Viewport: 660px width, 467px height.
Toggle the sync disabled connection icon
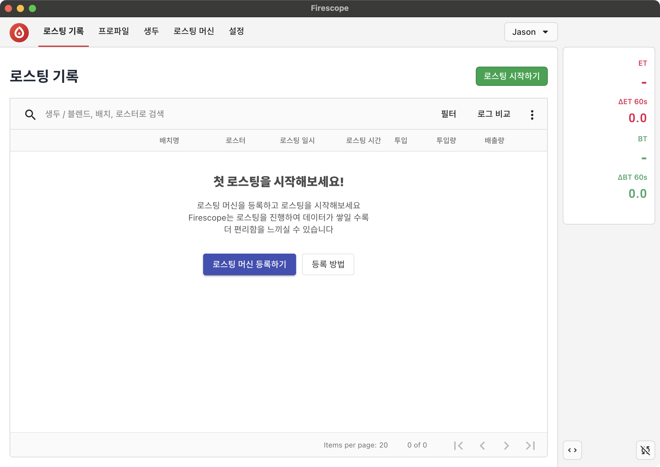click(x=645, y=450)
